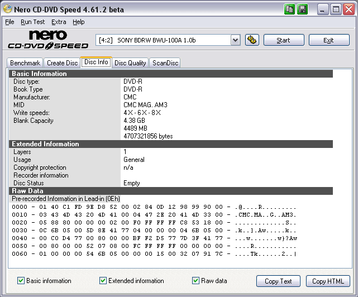Select raw data row 0030

coord(154,231)
